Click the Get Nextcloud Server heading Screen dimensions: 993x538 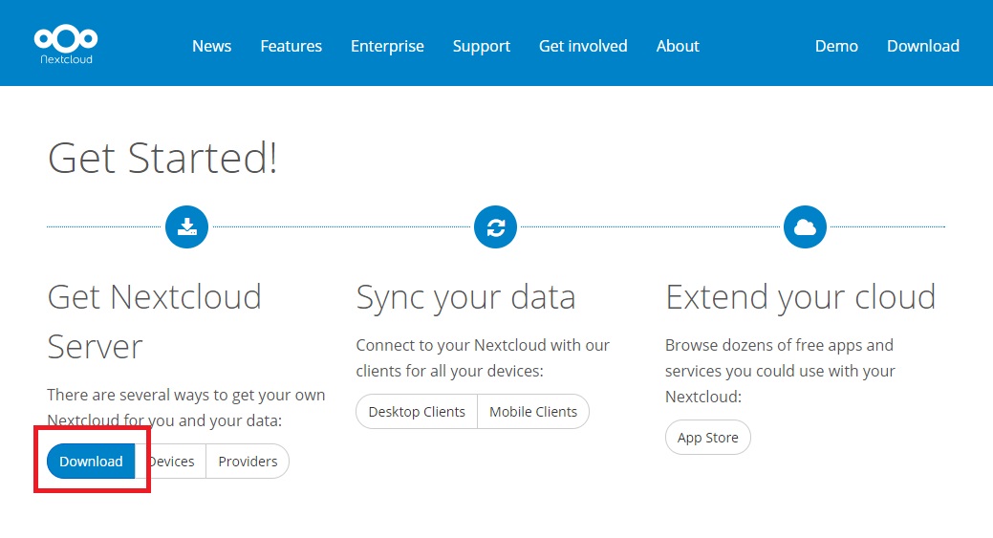click(155, 321)
